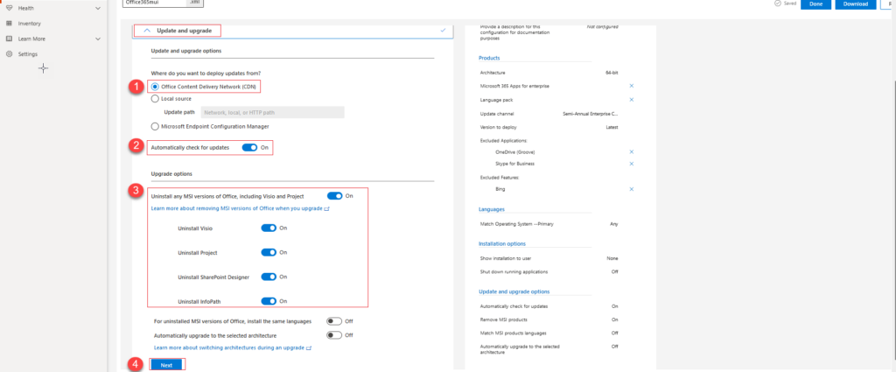Remove Language pack with its X icon
This screenshot has width=896, height=372.
632,100
